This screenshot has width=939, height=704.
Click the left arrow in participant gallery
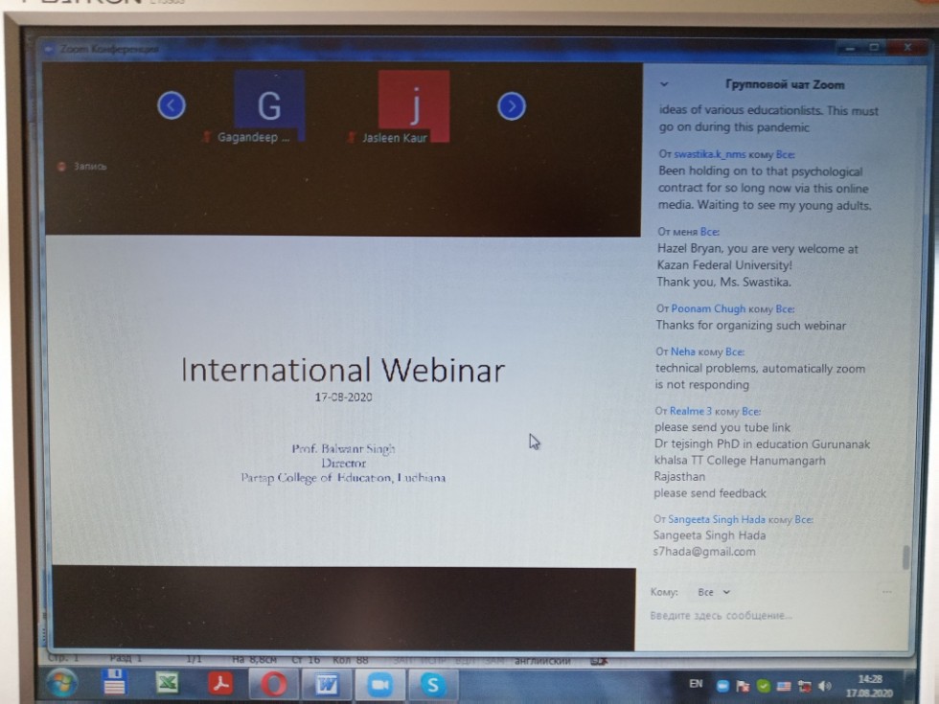pyautogui.click(x=172, y=105)
